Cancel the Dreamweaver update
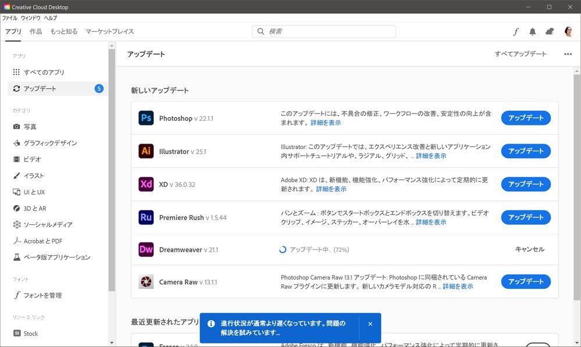581x347 pixels. point(529,249)
